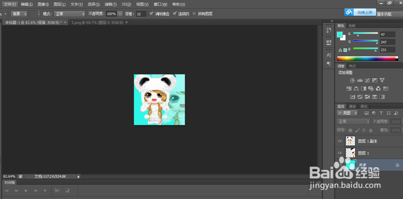
Task: Collapse the panels with double-arrow
Action: pos(332,21)
